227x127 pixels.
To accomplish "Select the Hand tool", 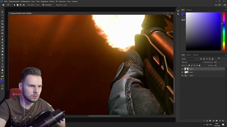I will pyautogui.click(x=2, y=70).
